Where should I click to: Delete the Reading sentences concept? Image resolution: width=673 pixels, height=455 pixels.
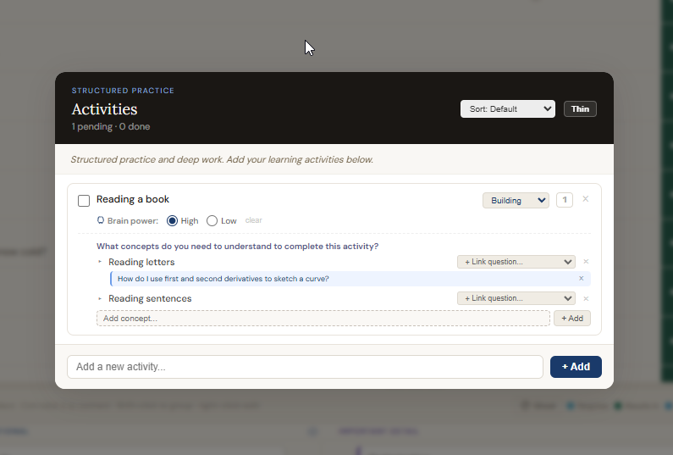pyautogui.click(x=586, y=298)
